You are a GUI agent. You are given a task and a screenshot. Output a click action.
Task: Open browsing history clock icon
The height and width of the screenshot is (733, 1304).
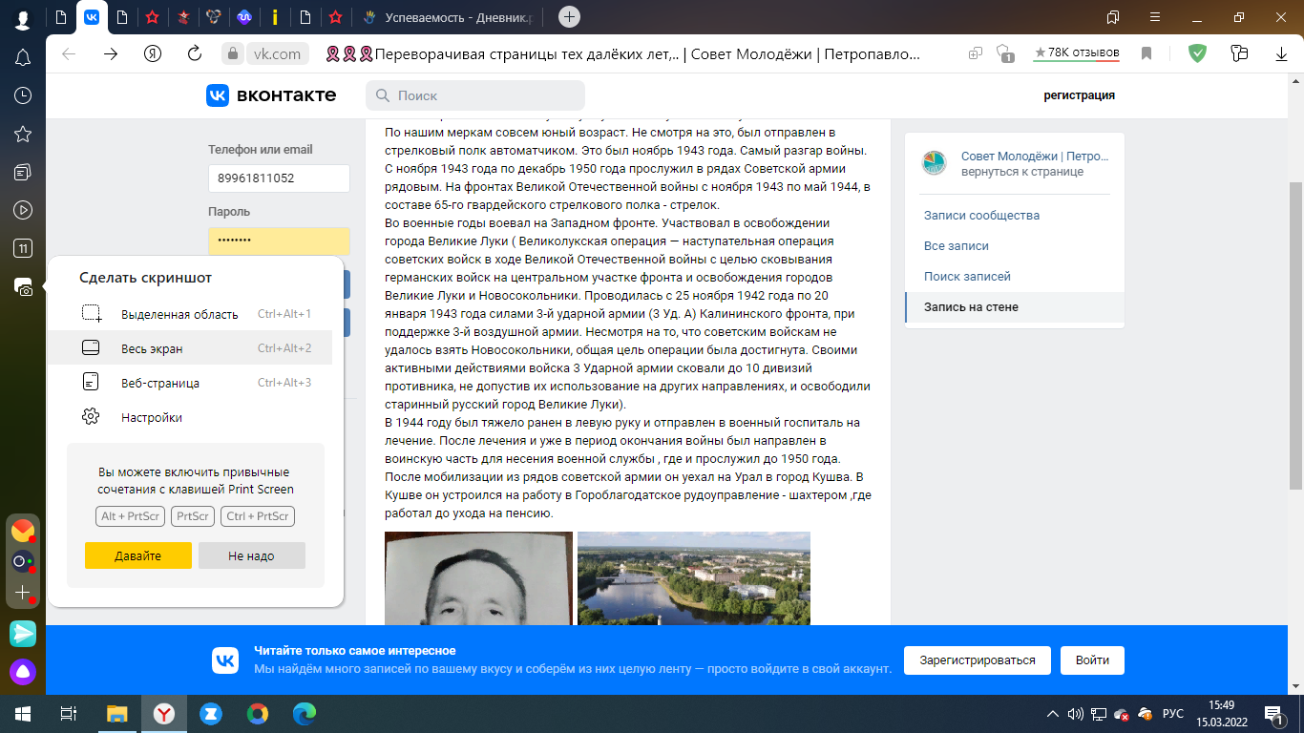(x=23, y=95)
